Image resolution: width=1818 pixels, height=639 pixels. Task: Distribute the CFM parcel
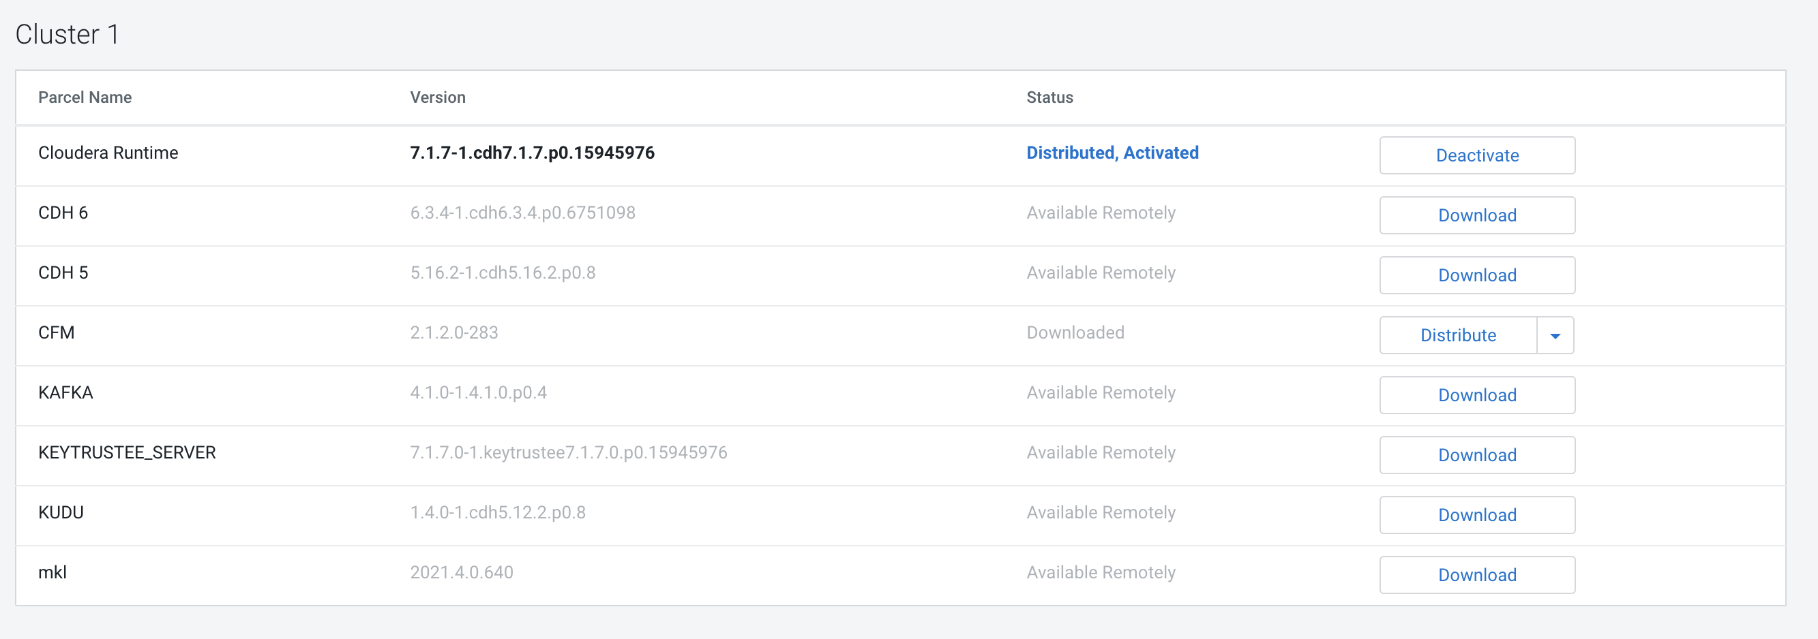[1457, 335]
